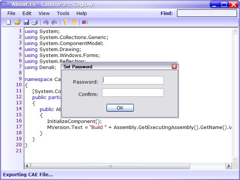
Task: Redo the edit with the toolbar arrow
Action: click(x=54, y=22)
